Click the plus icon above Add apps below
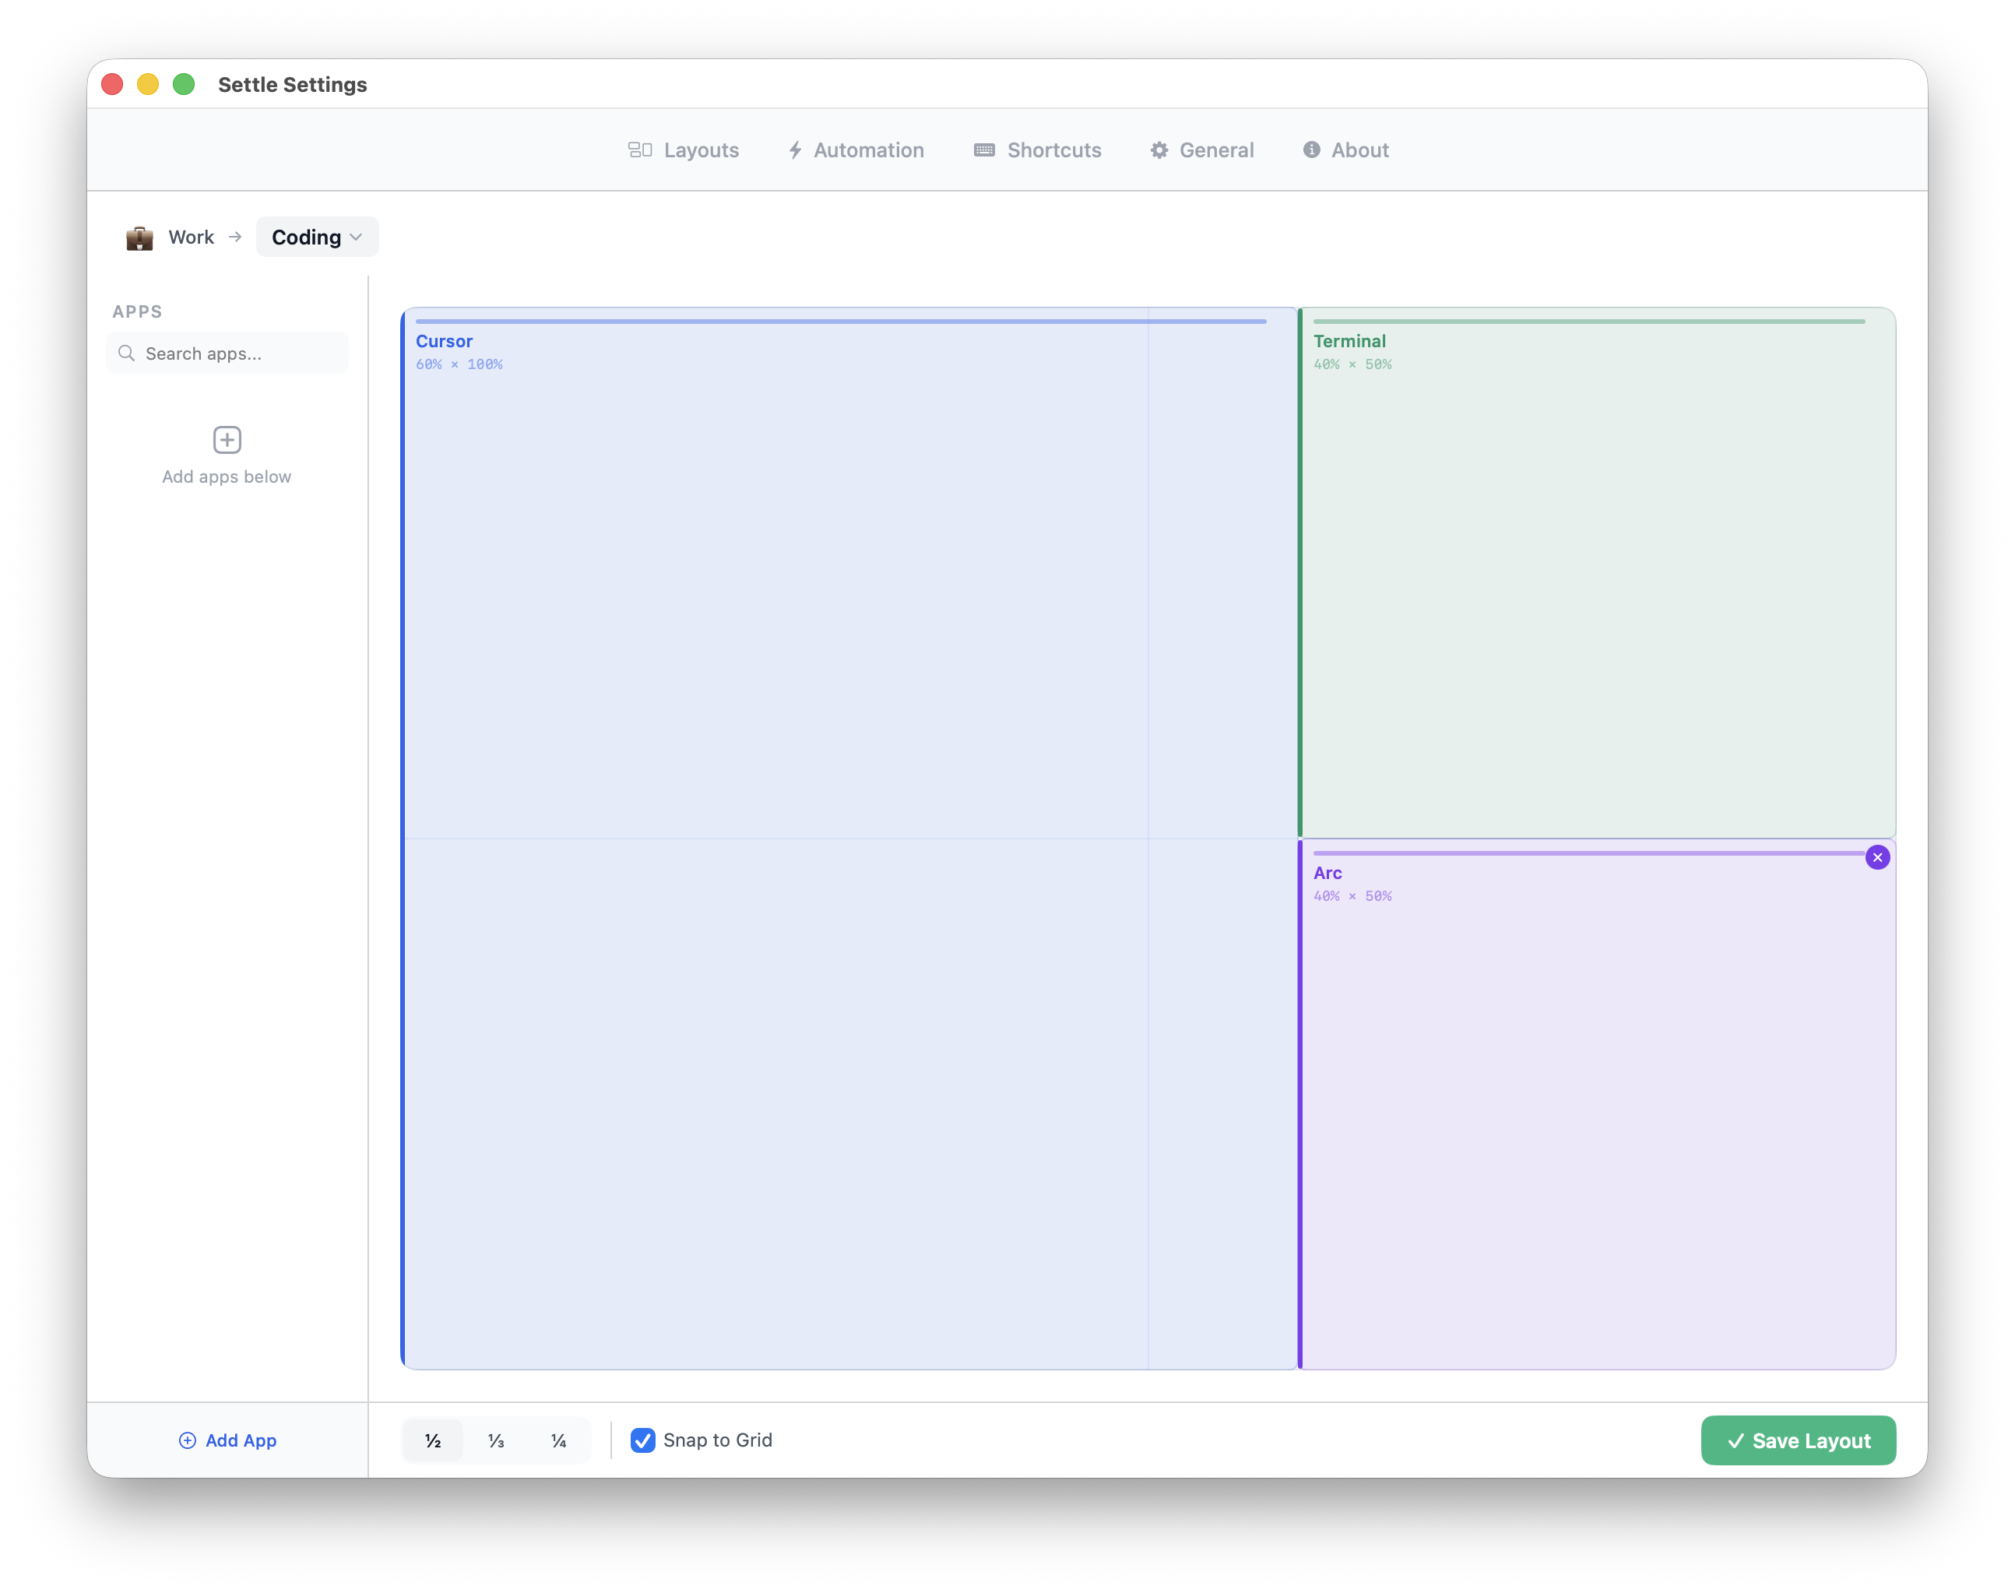2015x1593 pixels. [227, 439]
